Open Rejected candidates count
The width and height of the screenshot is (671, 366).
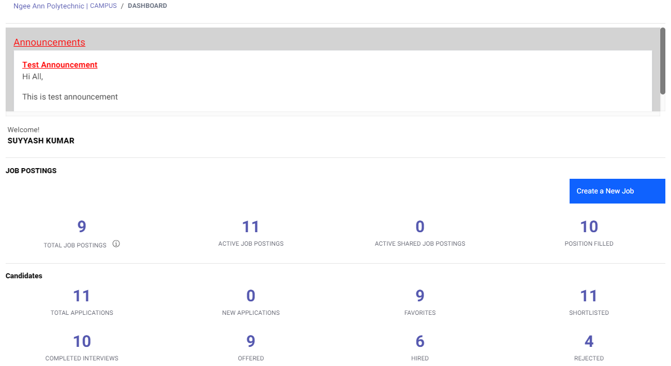pyautogui.click(x=589, y=341)
